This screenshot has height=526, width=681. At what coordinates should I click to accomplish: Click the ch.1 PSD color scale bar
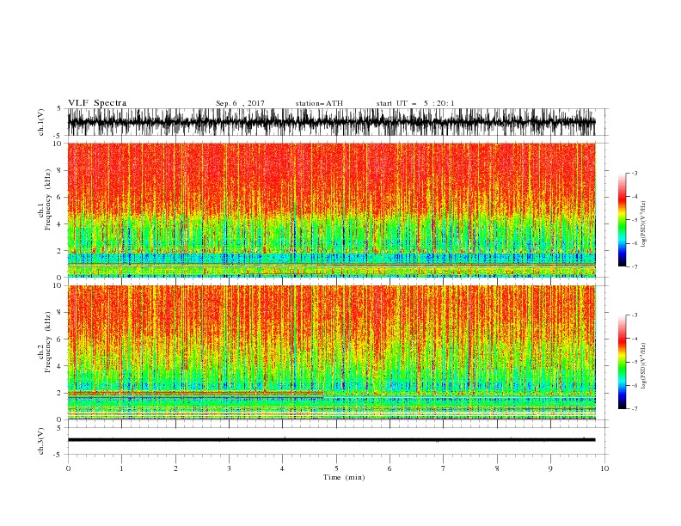[x=622, y=220]
